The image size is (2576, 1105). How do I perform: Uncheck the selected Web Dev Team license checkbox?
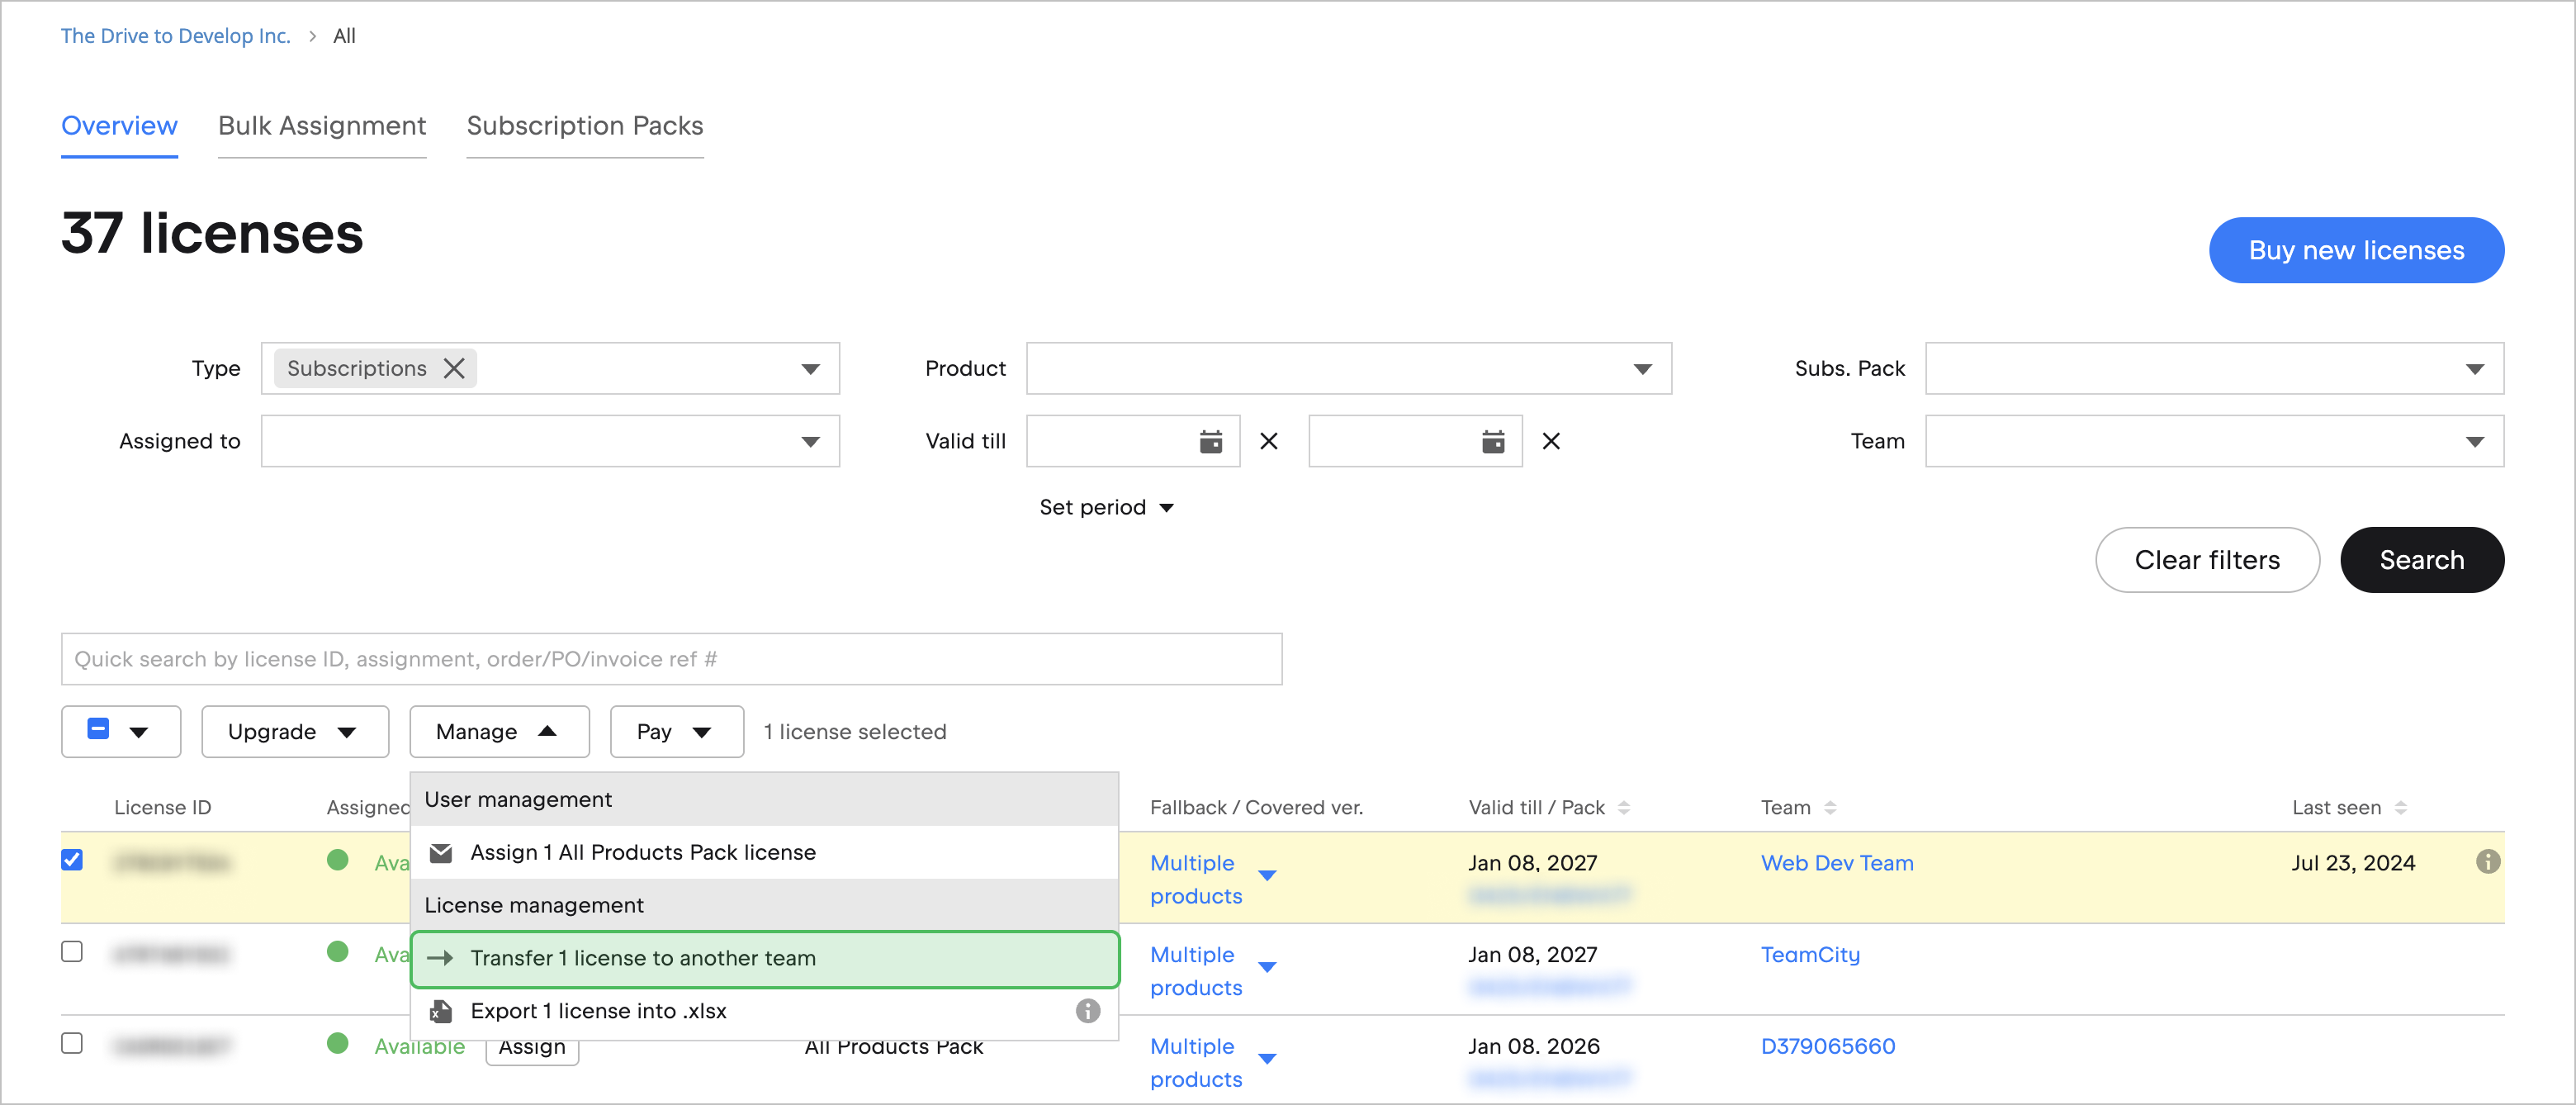[x=72, y=860]
